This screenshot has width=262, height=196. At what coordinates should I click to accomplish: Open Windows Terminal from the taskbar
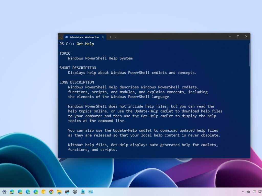click(67, 192)
